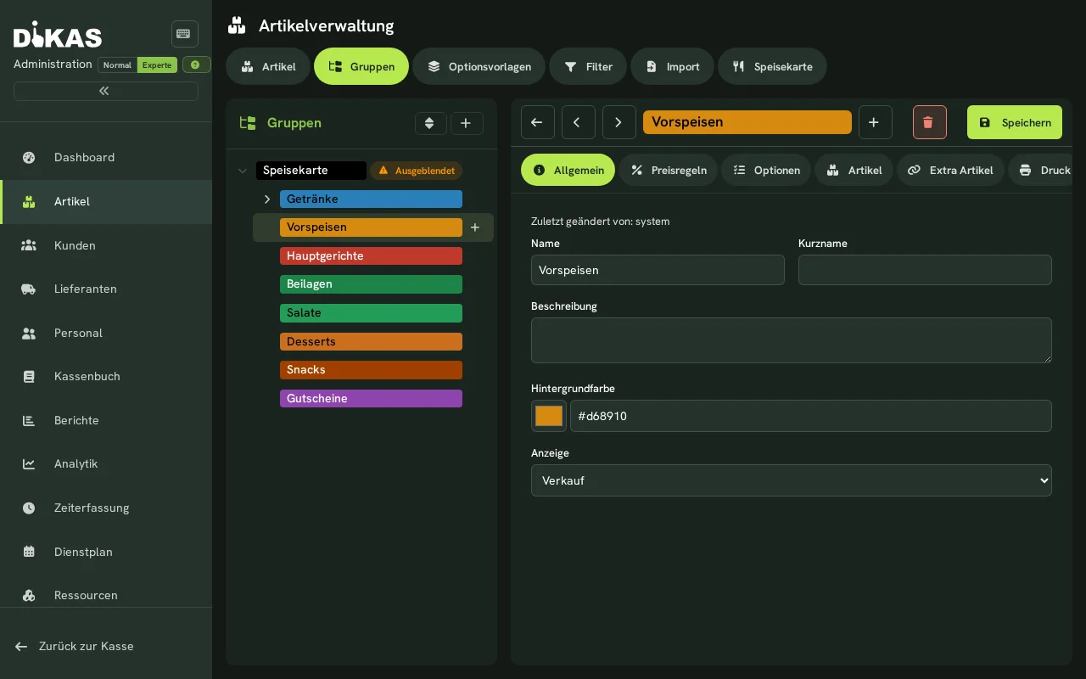Open the Filter tab

point(588,66)
